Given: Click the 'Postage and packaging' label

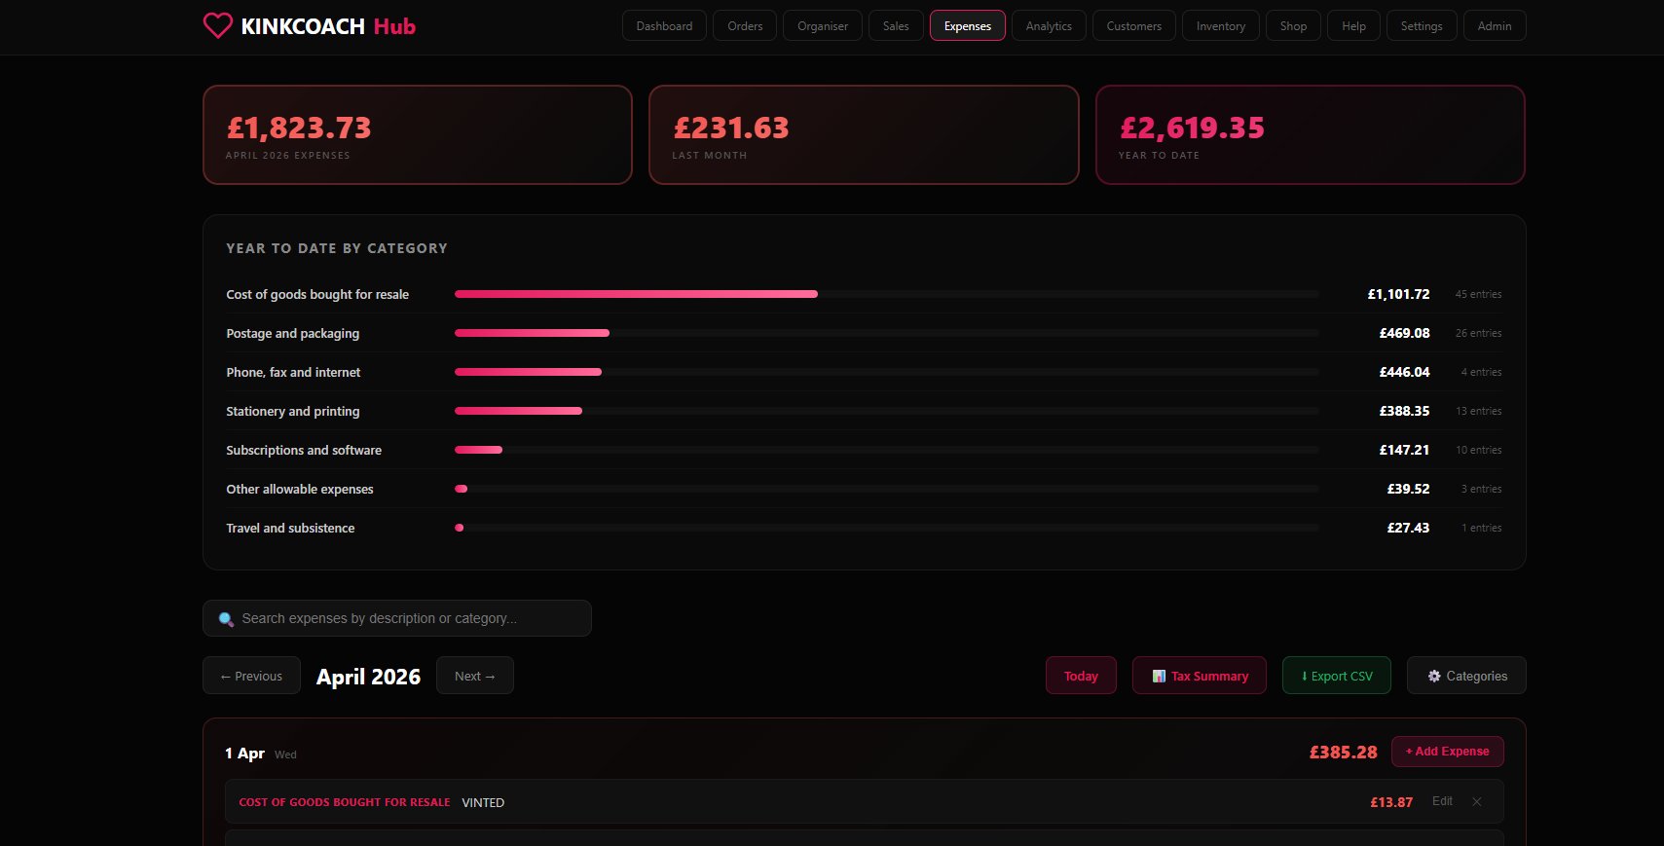Looking at the screenshot, I should coord(293,333).
